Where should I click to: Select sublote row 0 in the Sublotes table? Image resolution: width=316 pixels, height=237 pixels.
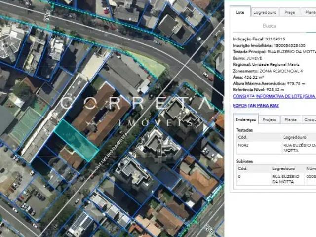276,179
